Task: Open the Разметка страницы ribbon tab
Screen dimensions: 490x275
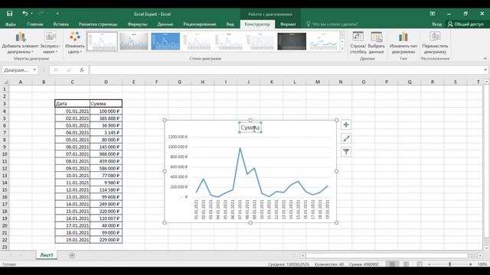Action: (x=98, y=24)
